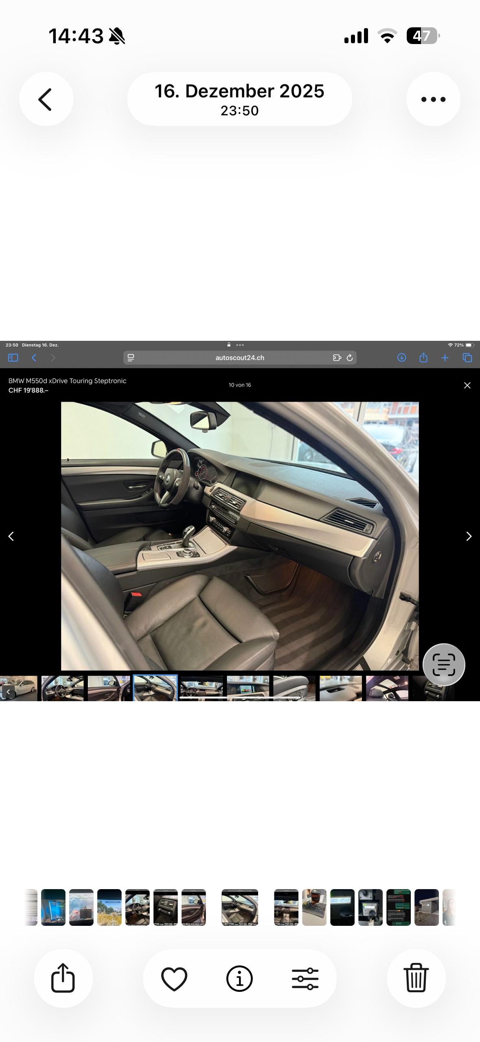Image resolution: width=480 pixels, height=1042 pixels.
Task: Click Safari's forward arrow in the screenshot
Action: pyautogui.click(x=53, y=358)
